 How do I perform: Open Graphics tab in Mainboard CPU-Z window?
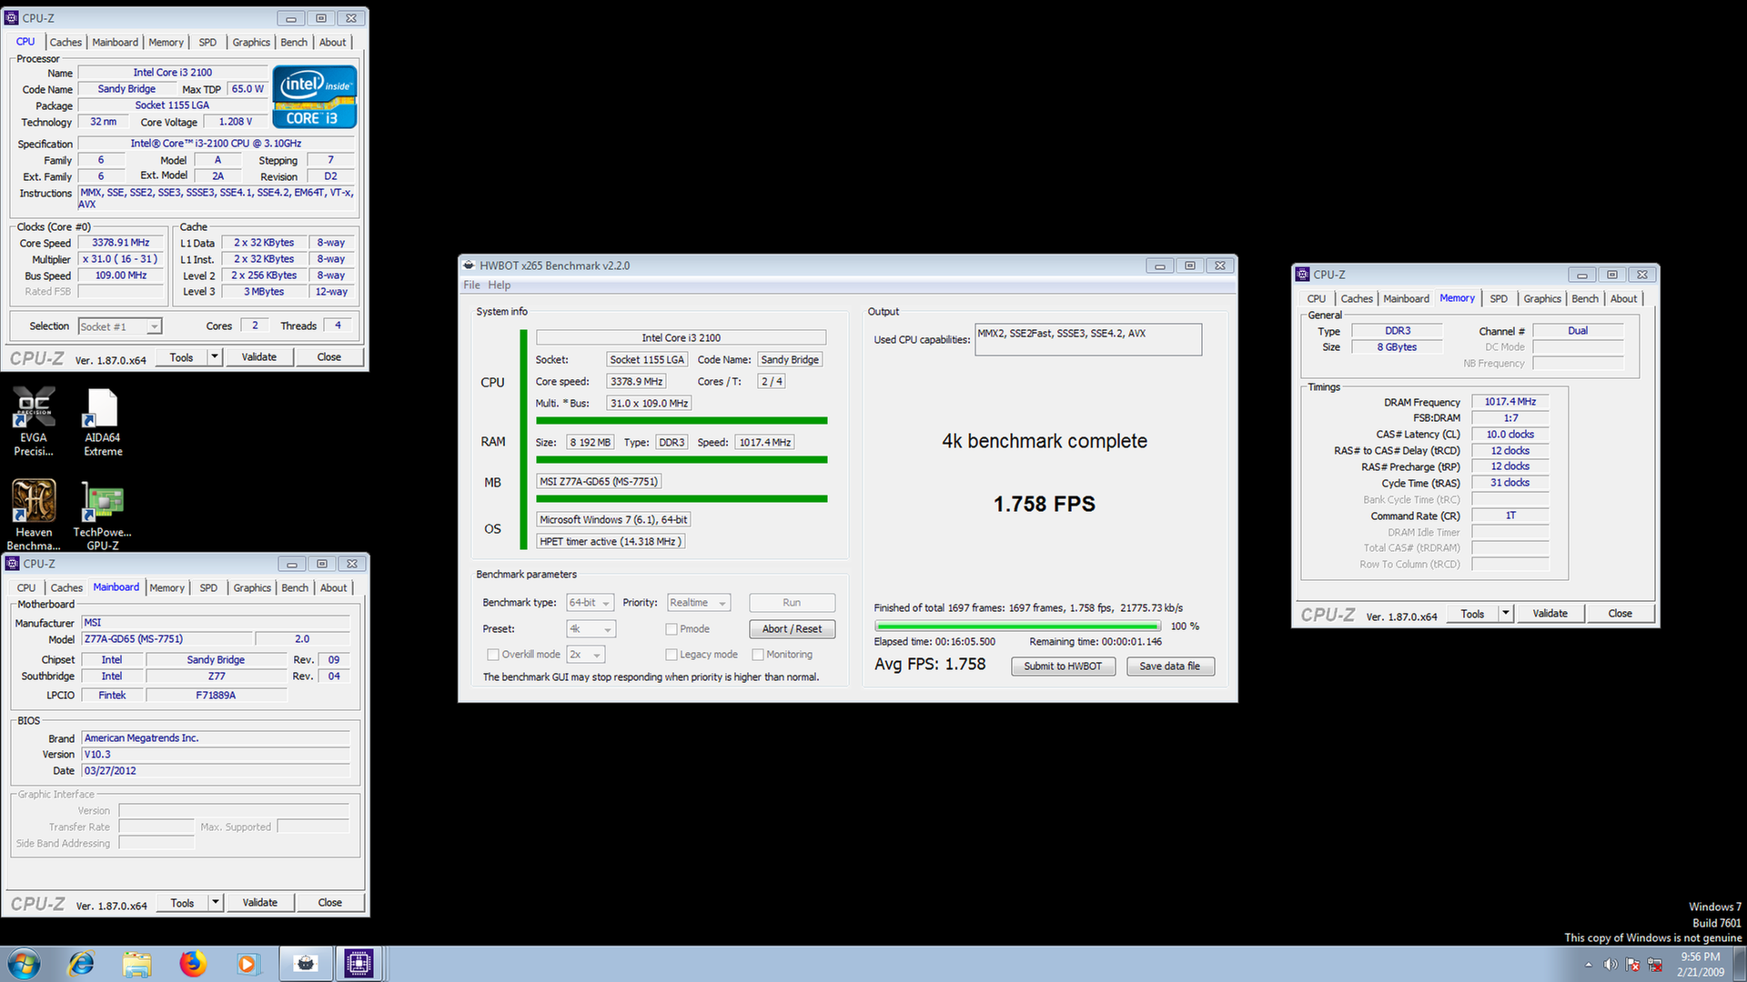pos(252,588)
